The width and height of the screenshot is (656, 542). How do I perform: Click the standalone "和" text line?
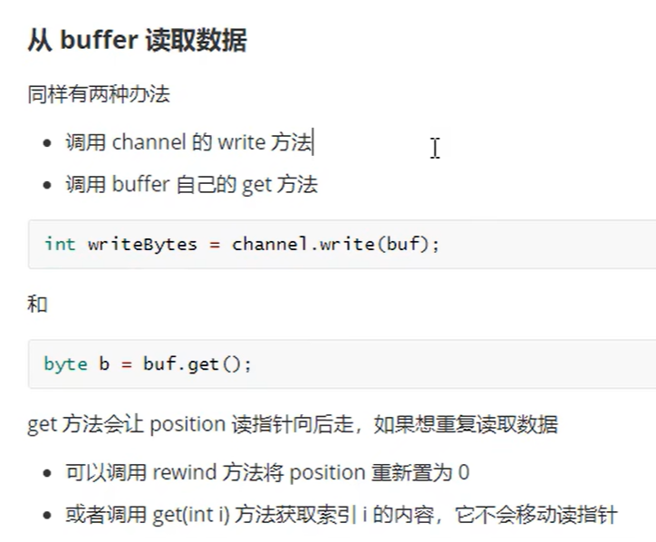pyautogui.click(x=37, y=304)
